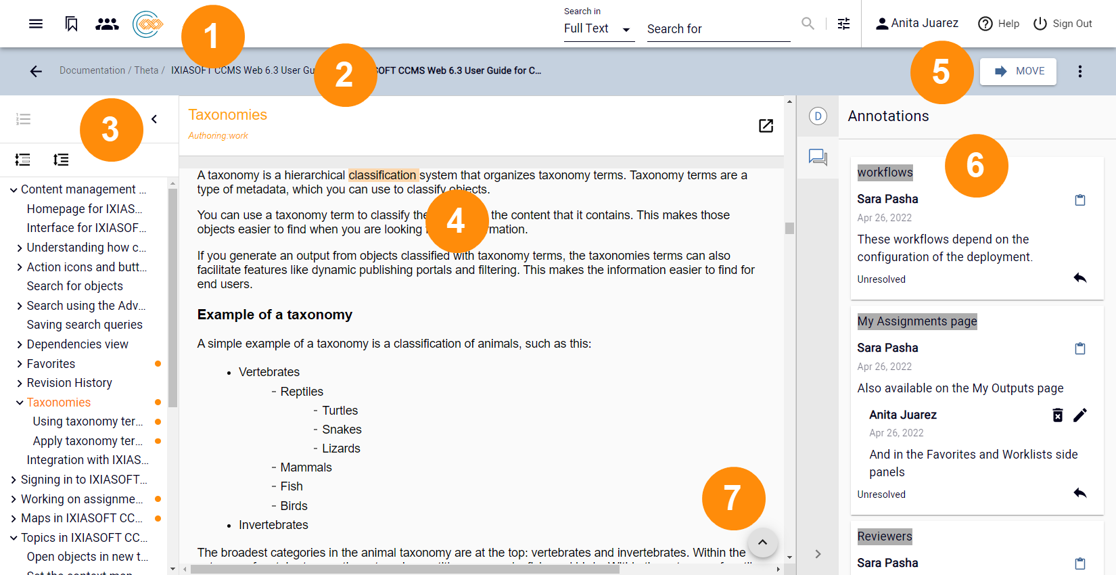Toggle the table of contents list icon
The height and width of the screenshot is (575, 1116).
[x=23, y=119]
